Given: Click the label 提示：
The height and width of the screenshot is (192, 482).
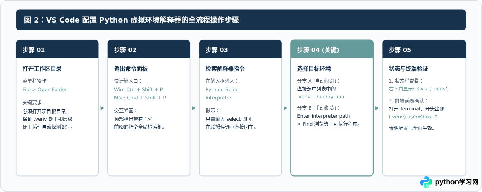Looking at the screenshot, I should tap(212, 111).
